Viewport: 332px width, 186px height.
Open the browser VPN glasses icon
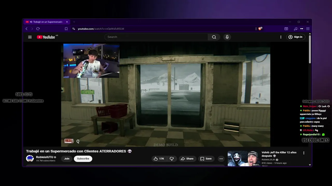tap(302, 29)
